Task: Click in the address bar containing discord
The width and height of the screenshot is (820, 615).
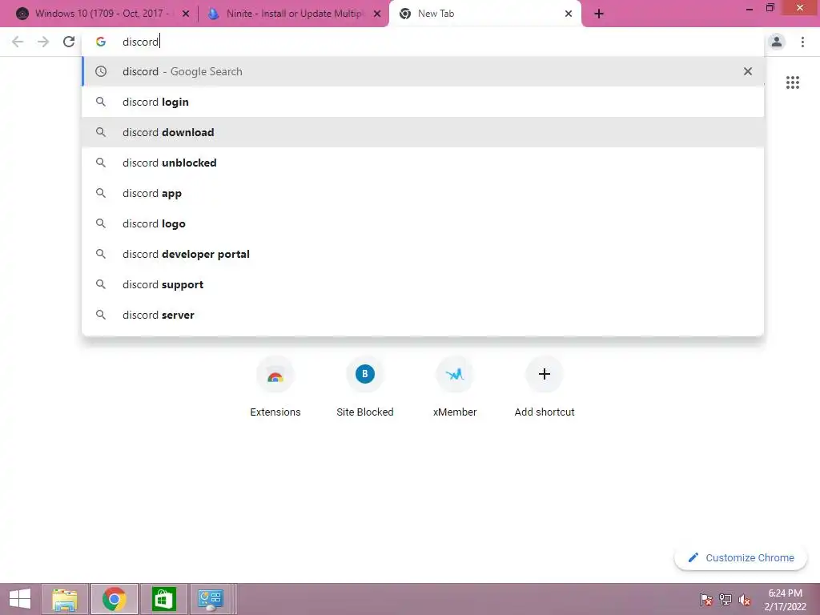Action: 423,42
